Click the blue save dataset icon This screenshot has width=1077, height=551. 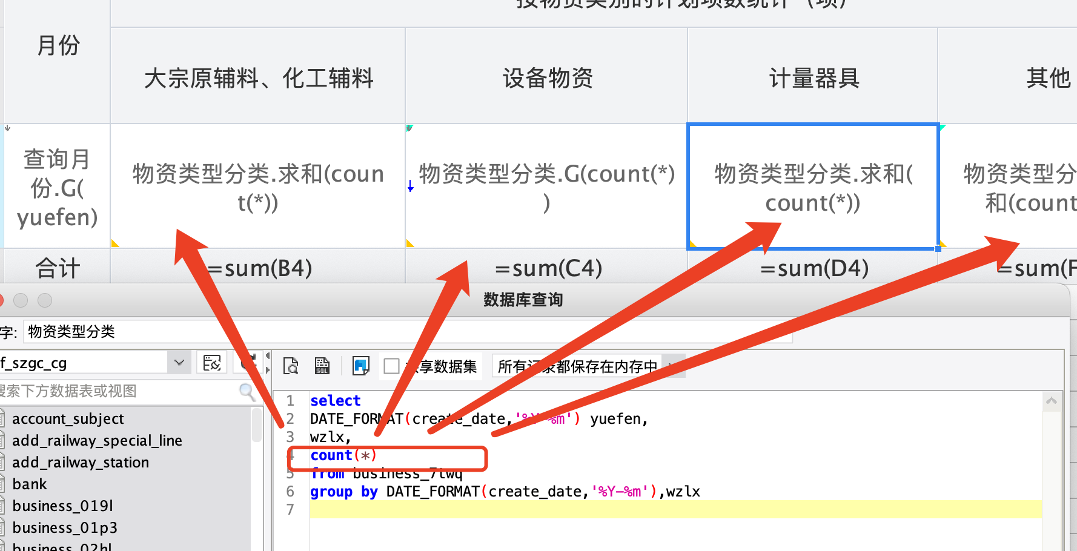click(x=361, y=366)
